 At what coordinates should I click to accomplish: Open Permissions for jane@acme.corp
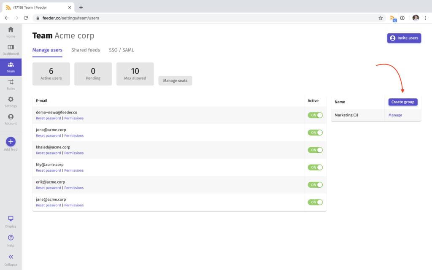coord(74,205)
